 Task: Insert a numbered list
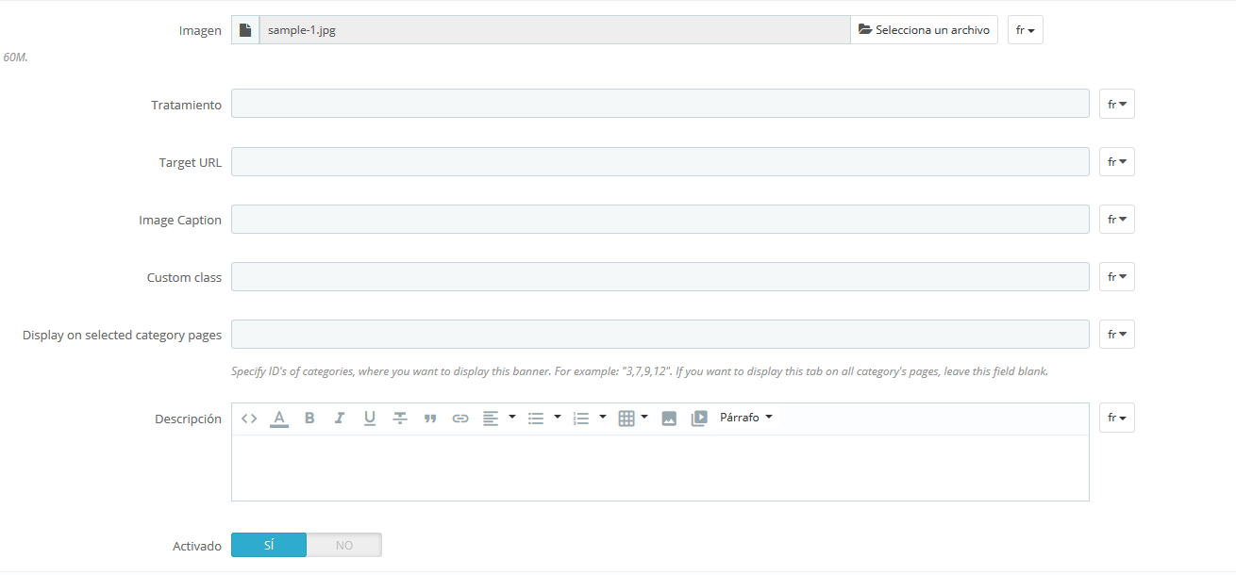tap(581, 419)
